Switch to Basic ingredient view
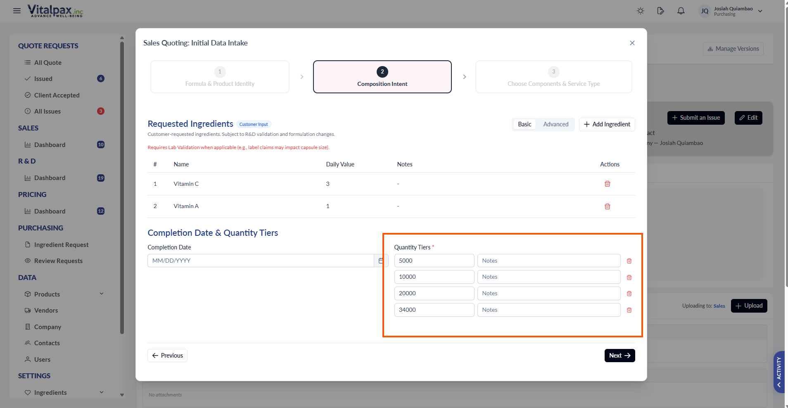 [x=525, y=124]
